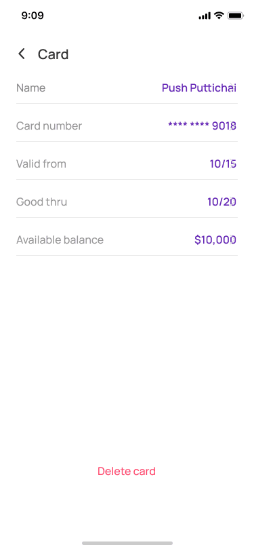Tap the battery indicator icon
This screenshot has height=551, width=254.
pos(236,16)
